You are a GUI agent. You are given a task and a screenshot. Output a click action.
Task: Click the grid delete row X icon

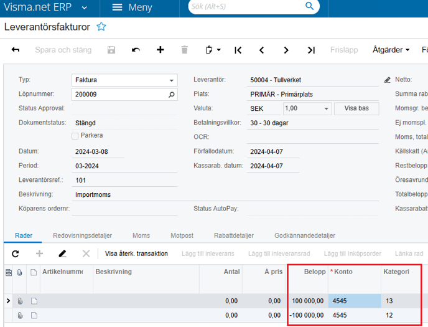(x=86, y=254)
